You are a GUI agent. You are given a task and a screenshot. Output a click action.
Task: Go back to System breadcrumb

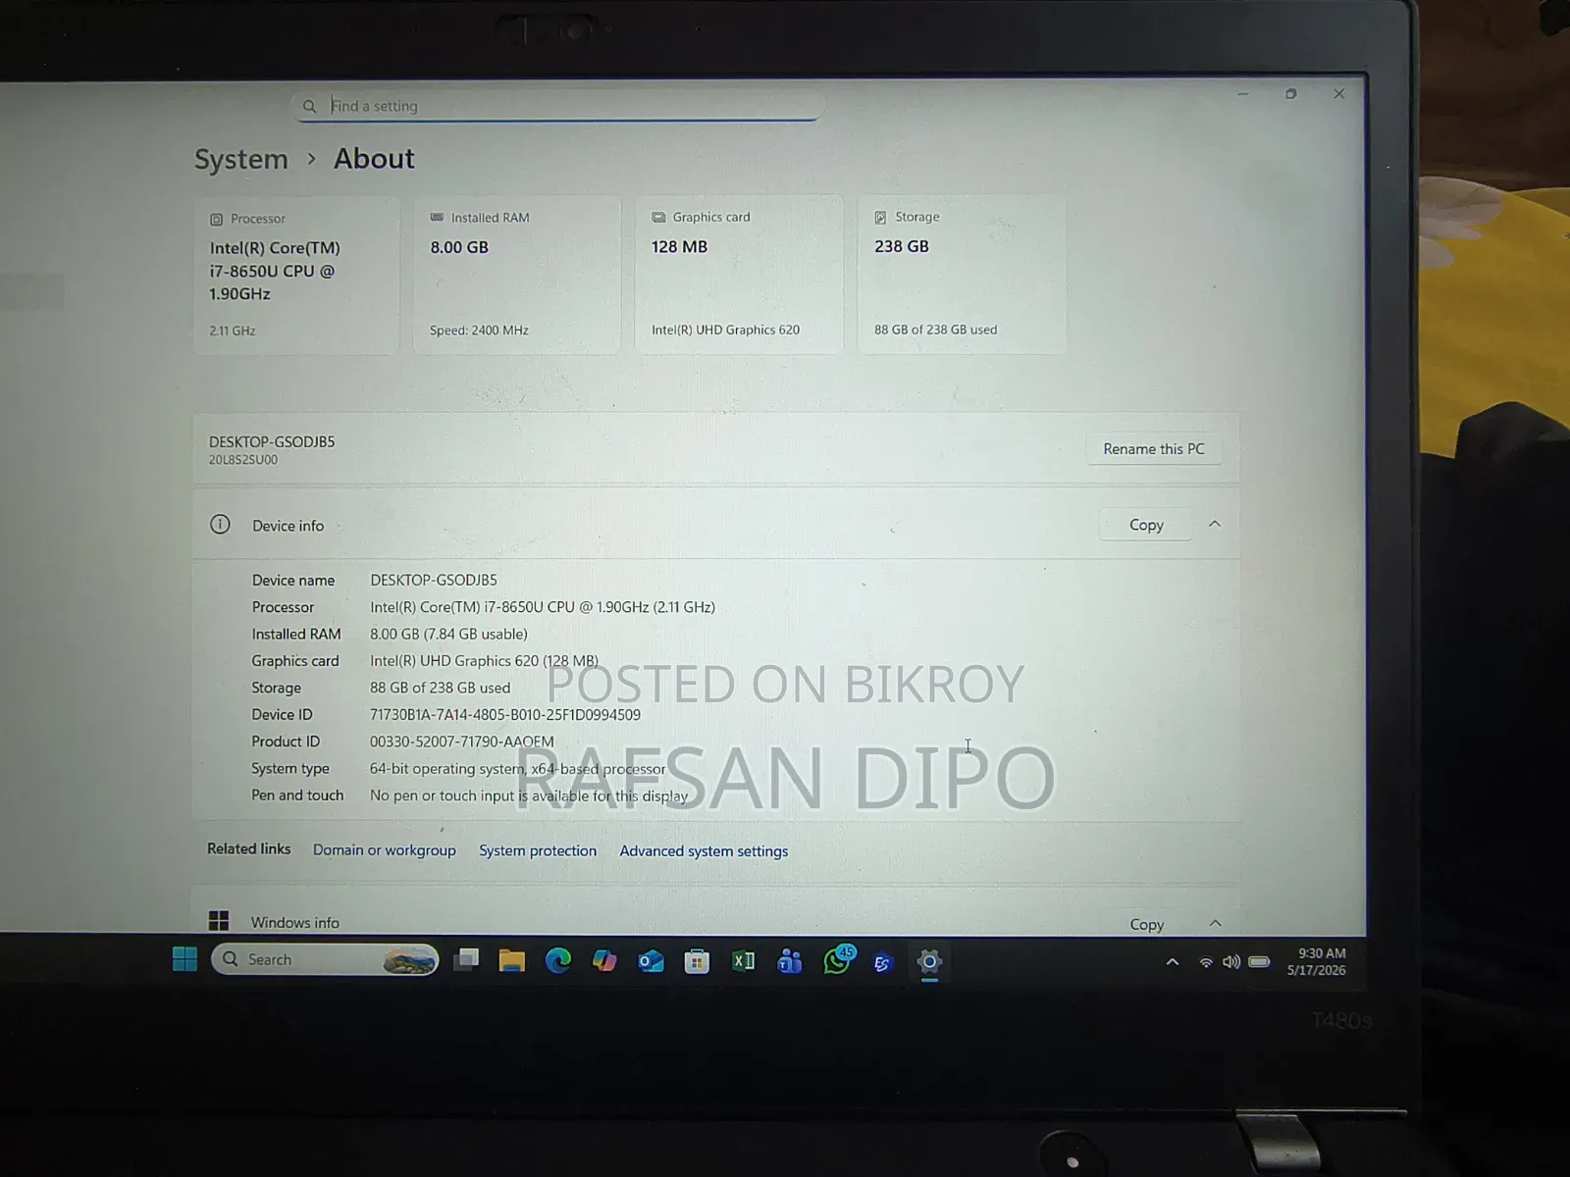point(241,159)
